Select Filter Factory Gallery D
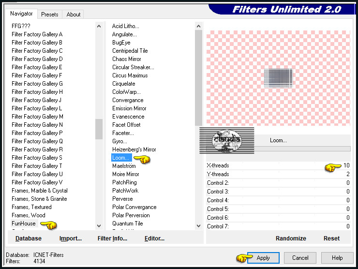The image size is (358, 269). pos(37,59)
